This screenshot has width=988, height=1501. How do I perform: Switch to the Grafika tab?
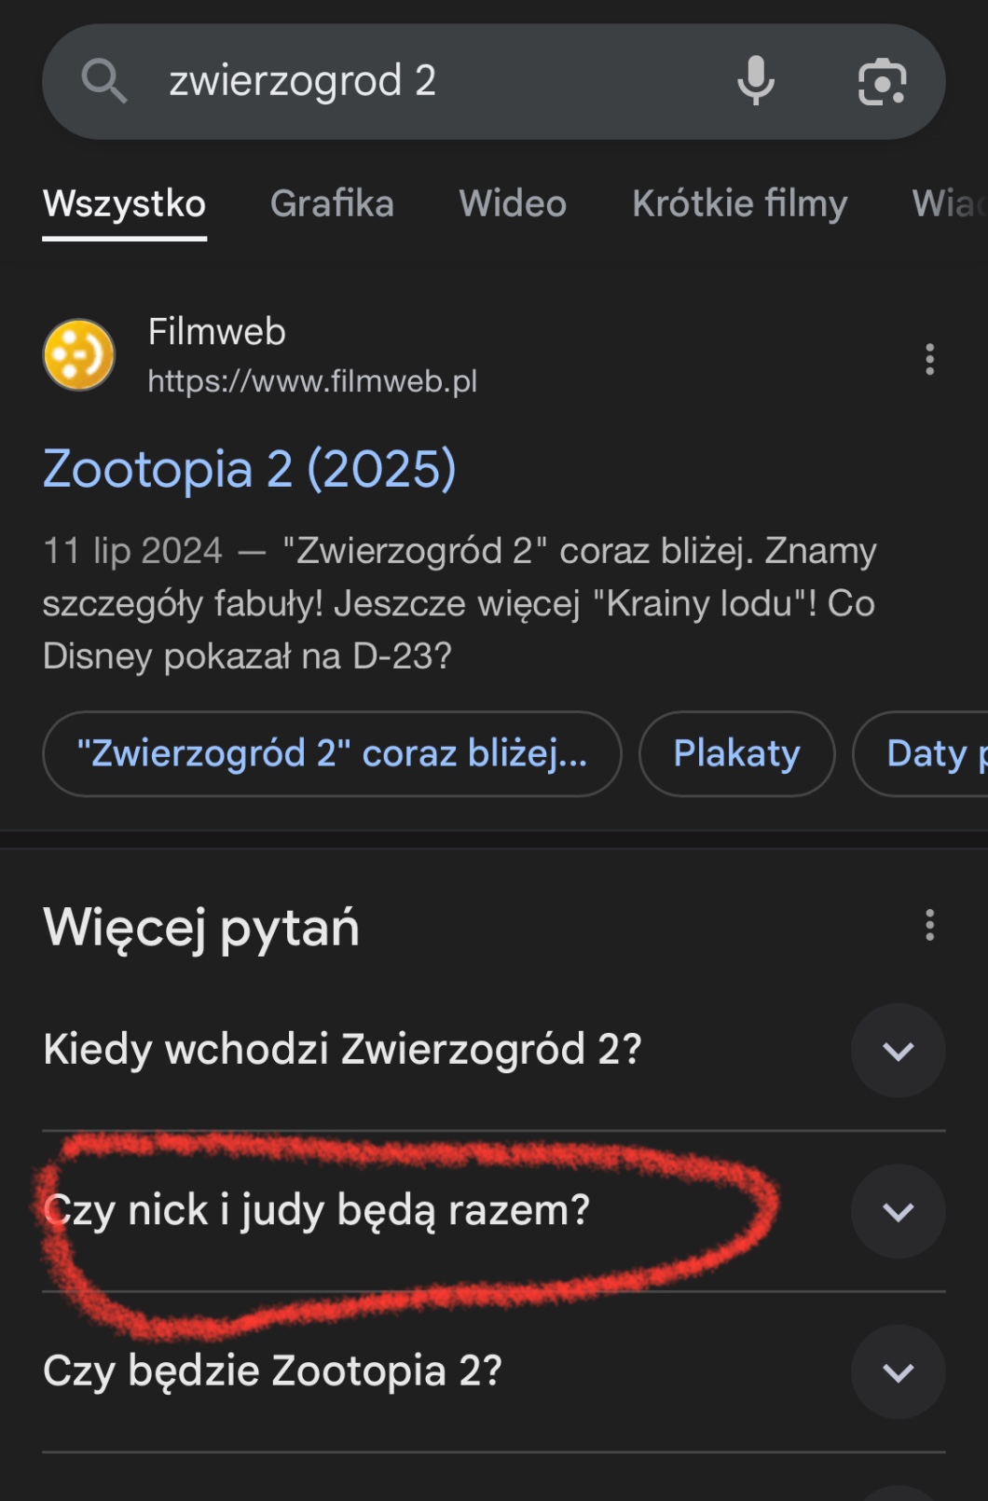[x=332, y=203]
